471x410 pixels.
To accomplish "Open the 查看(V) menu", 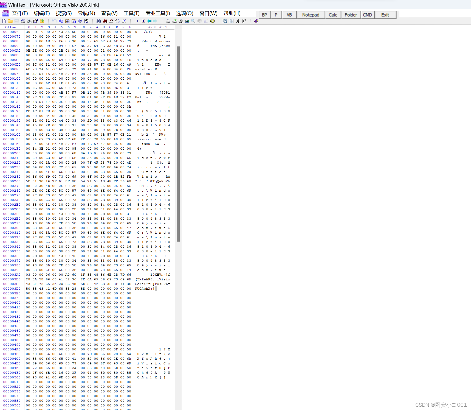I will tap(109, 13).
